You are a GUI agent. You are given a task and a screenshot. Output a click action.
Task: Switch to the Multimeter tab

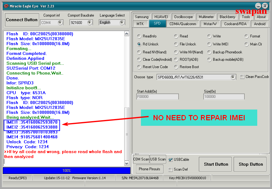[206, 17]
